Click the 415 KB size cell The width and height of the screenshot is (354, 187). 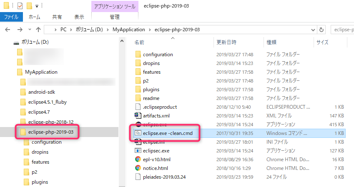click(336, 125)
